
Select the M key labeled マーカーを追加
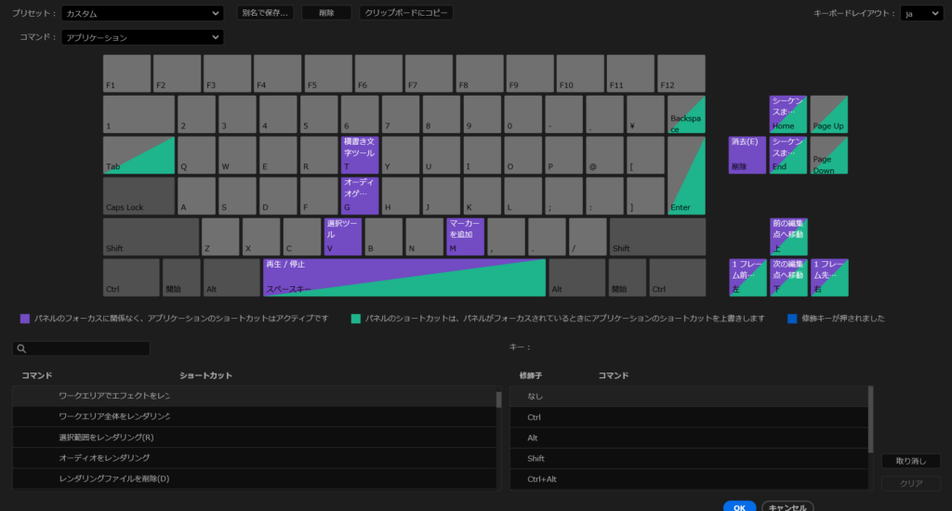pyautogui.click(x=465, y=237)
